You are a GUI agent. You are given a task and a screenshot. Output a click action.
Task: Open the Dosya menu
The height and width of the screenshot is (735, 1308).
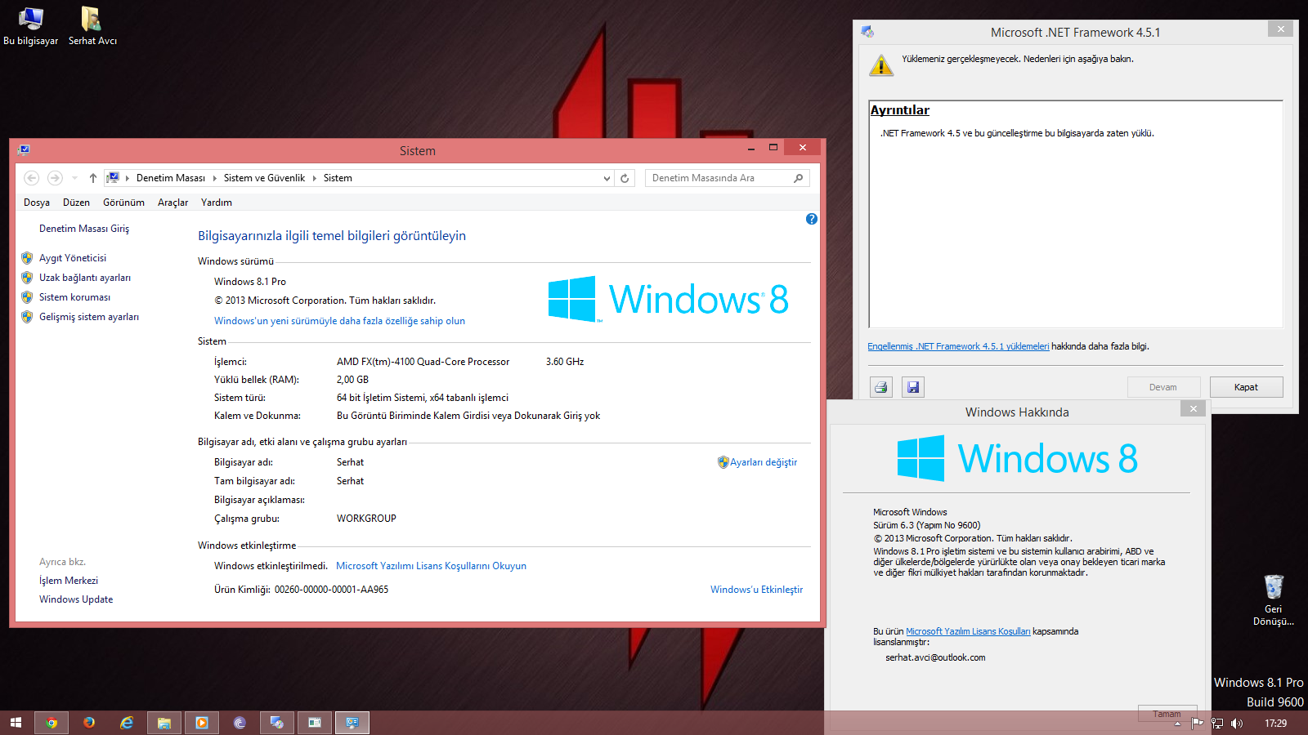click(x=37, y=203)
